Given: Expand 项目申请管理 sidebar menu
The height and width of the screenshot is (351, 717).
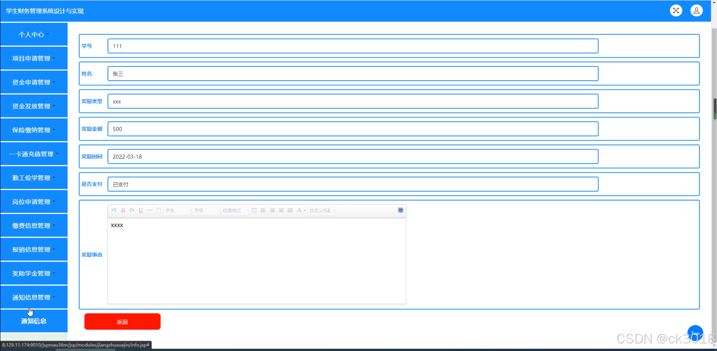Looking at the screenshot, I should (x=34, y=58).
